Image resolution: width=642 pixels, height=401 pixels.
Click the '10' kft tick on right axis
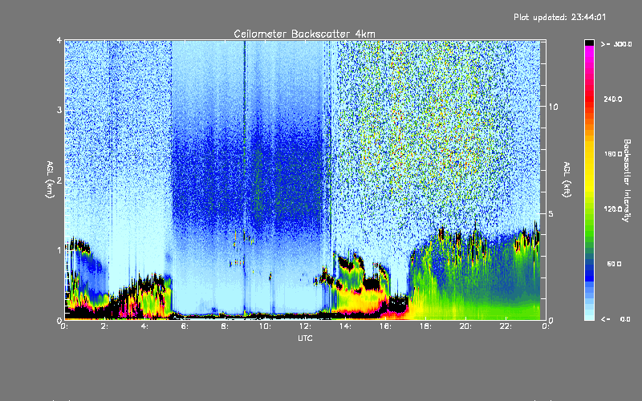pos(553,107)
